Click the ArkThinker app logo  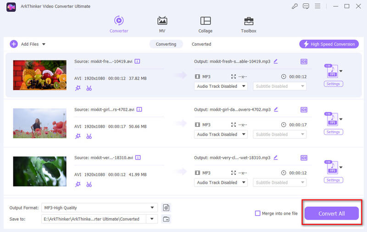pos(11,7)
